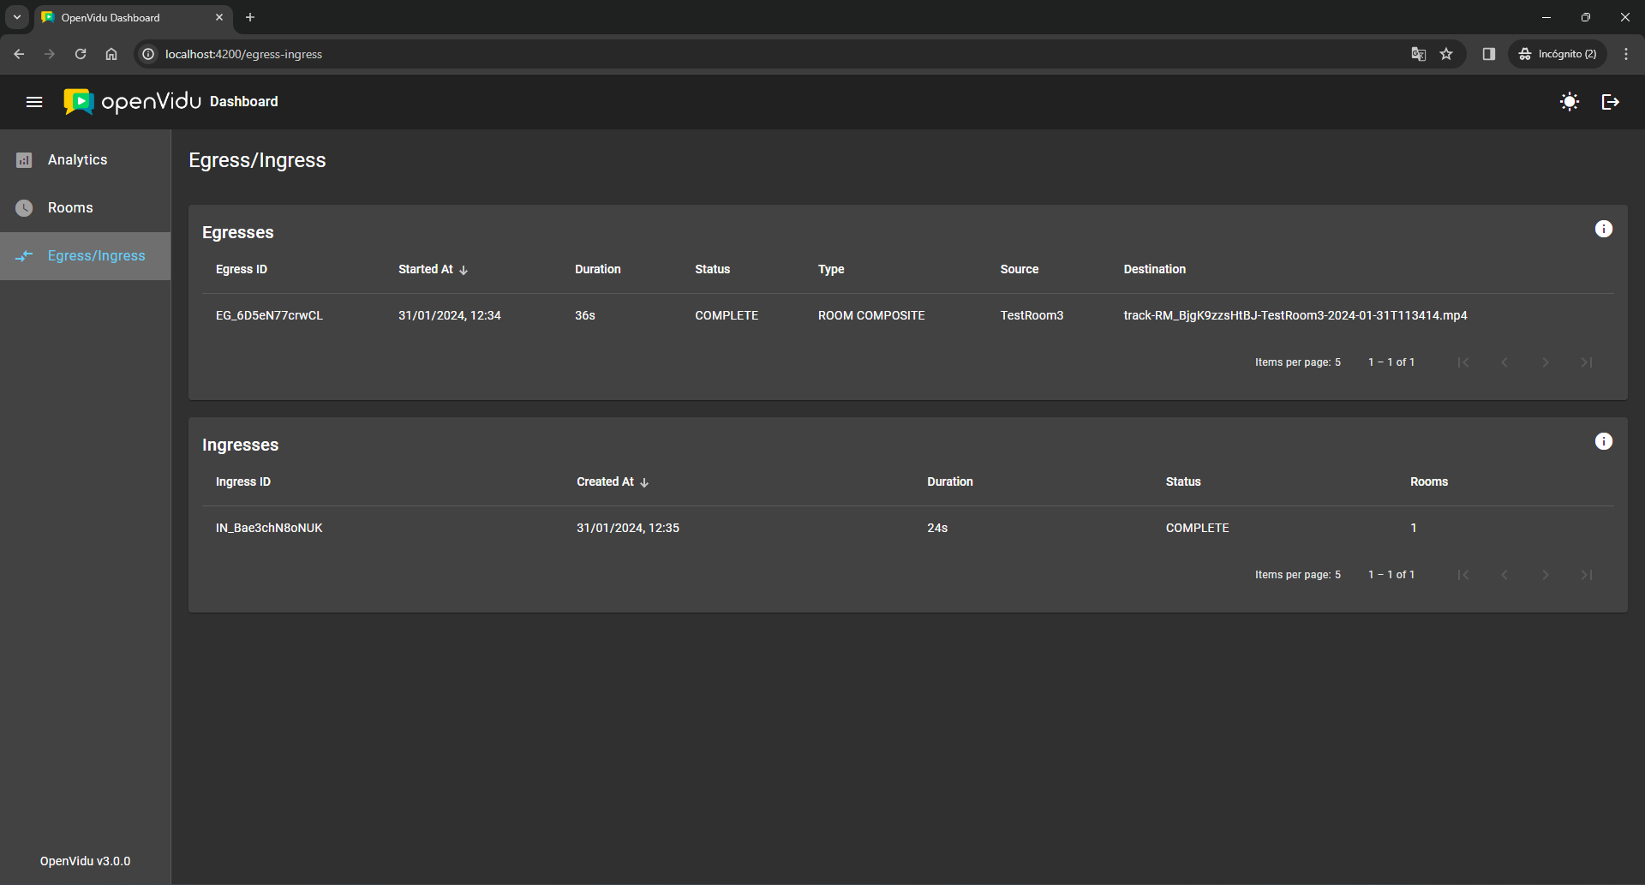Select Egress/Ingress sidebar item
The image size is (1645, 885).
(96, 256)
